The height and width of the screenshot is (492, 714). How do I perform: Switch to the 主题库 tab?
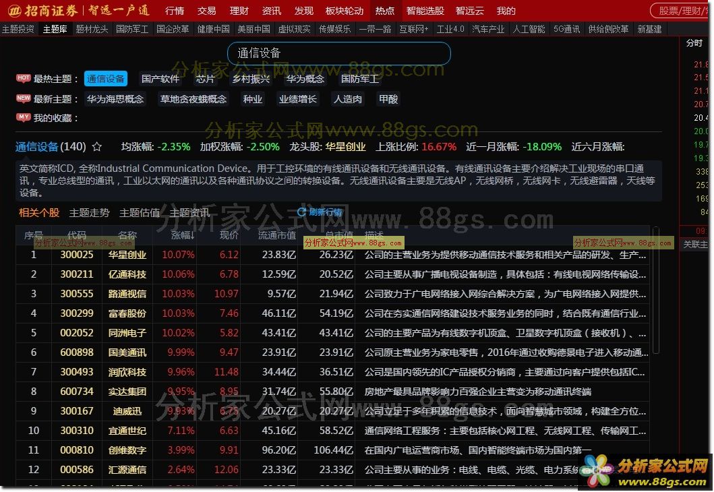point(55,30)
